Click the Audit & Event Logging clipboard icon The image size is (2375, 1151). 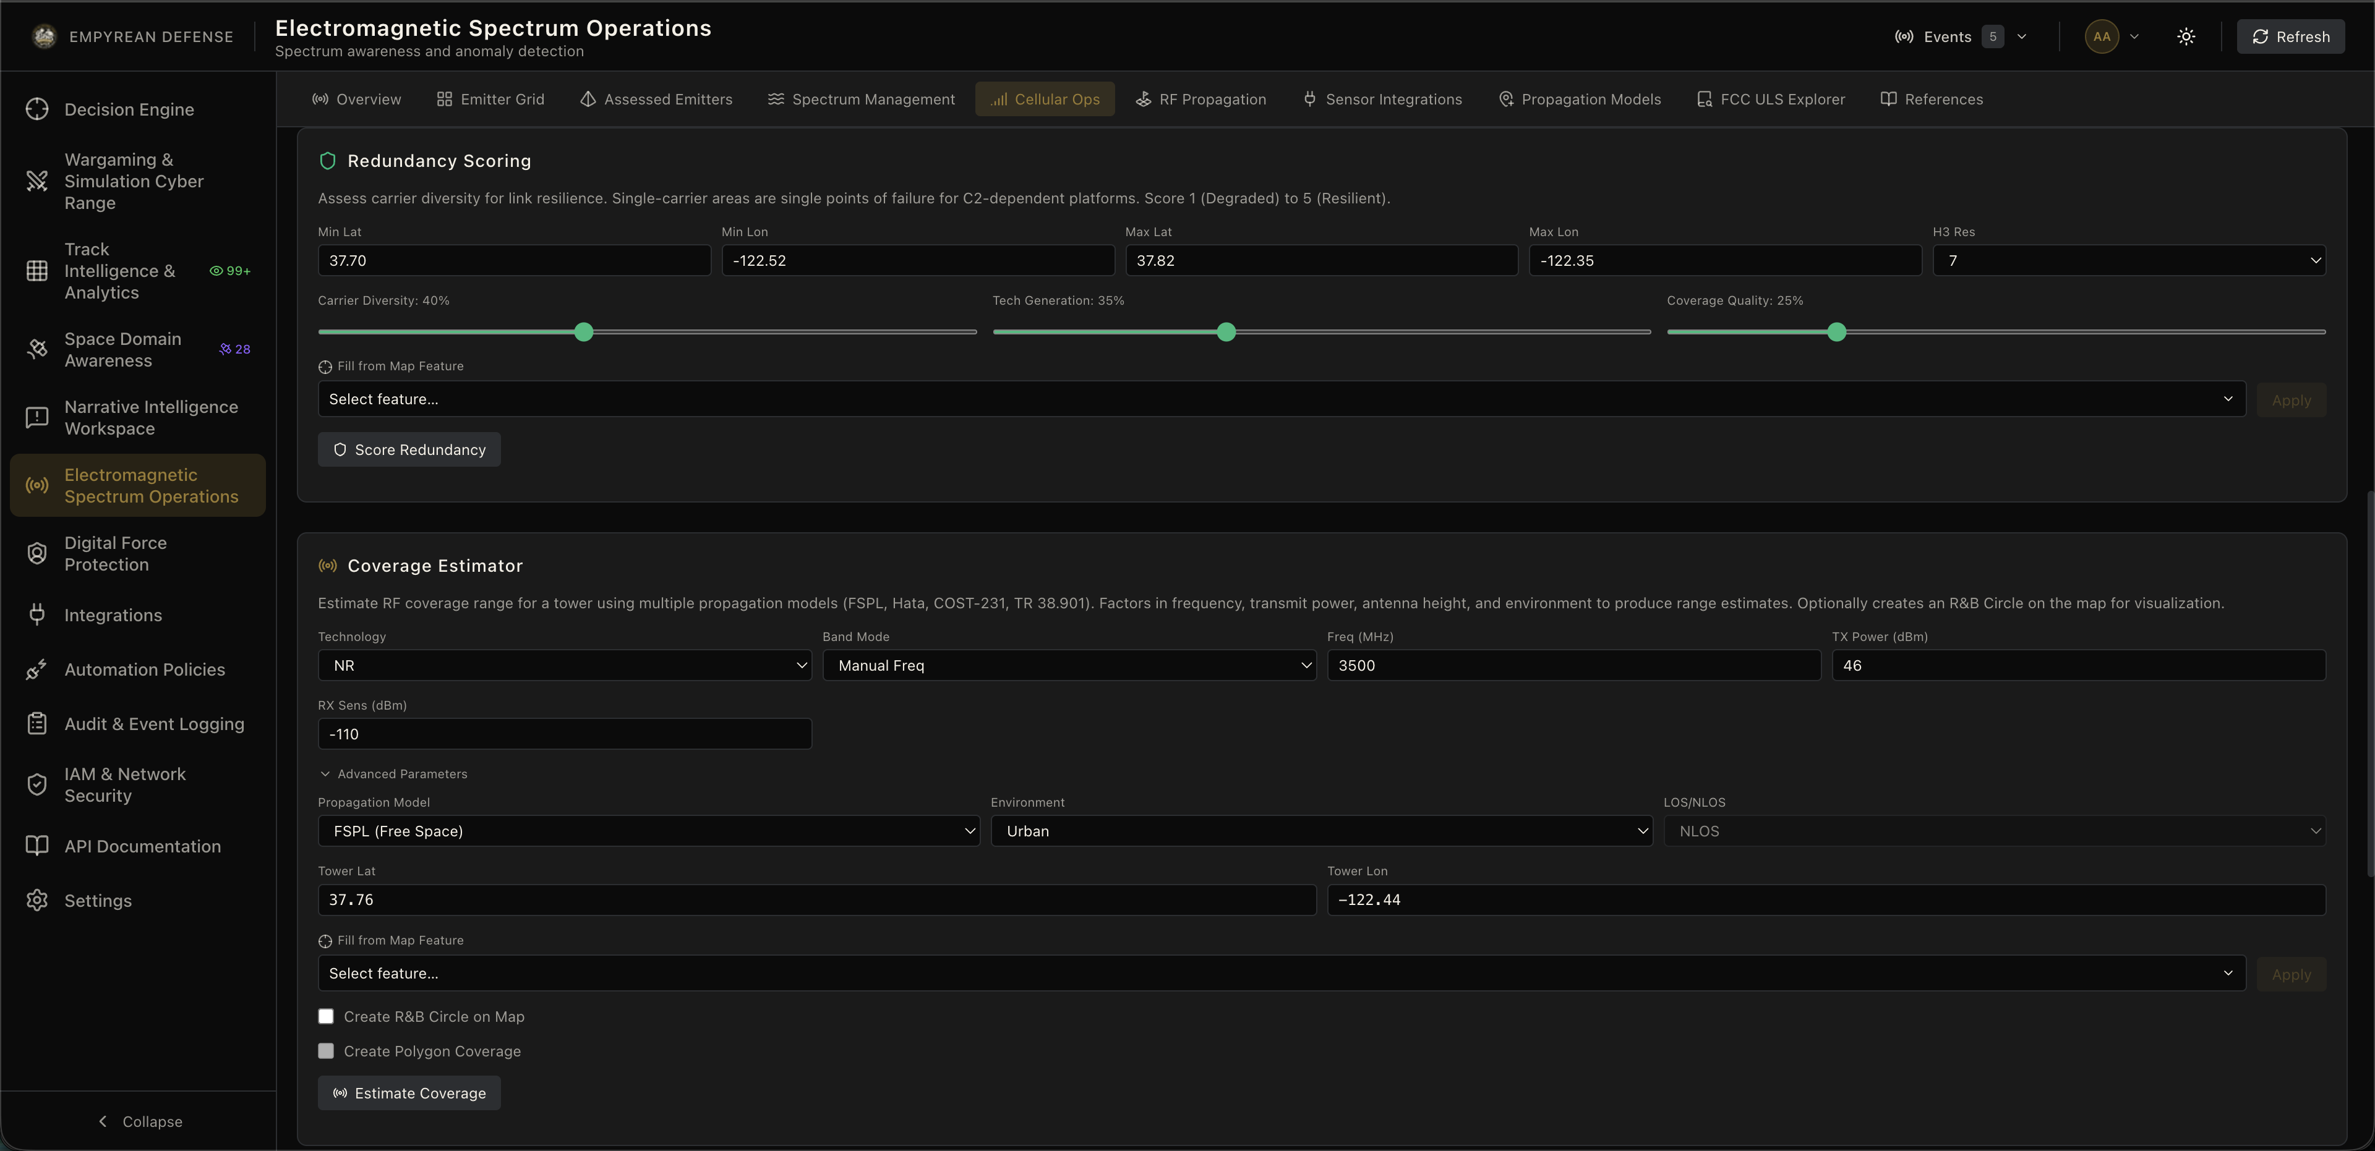(x=37, y=724)
